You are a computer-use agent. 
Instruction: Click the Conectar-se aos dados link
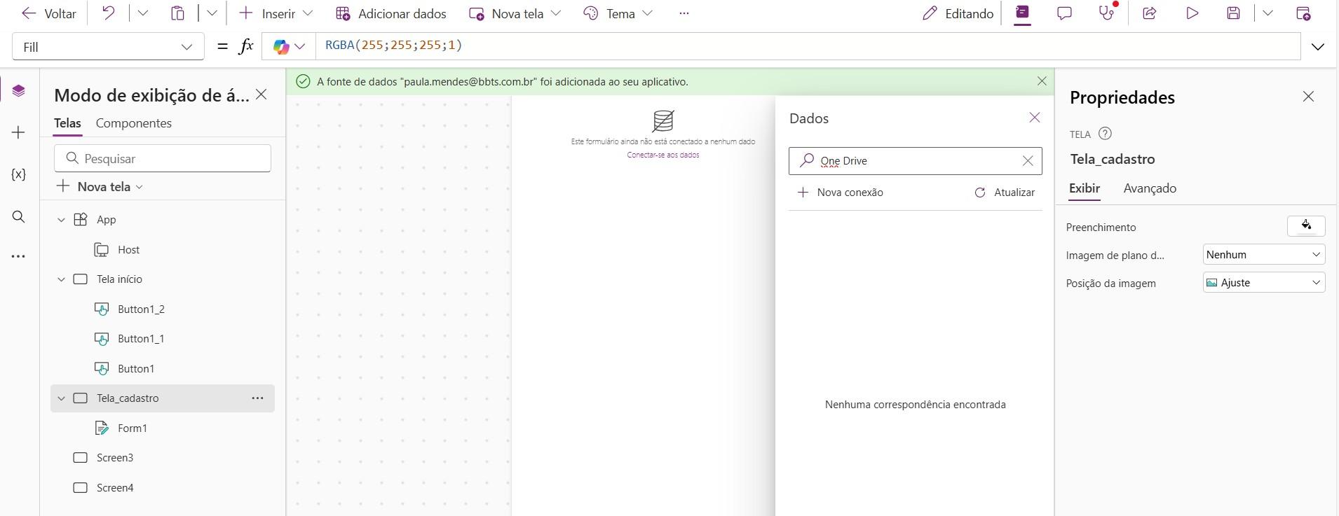coord(663,155)
